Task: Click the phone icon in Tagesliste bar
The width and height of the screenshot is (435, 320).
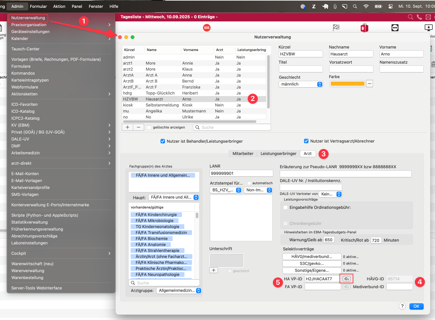Action: pos(419,17)
